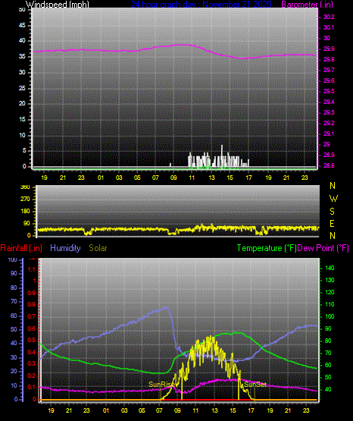Click the 'Windspeed (mph)' axis title
The width and height of the screenshot is (353, 421).
point(58,5)
